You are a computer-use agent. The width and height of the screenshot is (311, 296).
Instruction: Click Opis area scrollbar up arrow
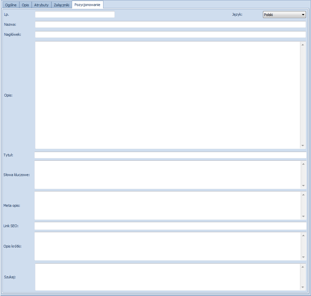[x=303, y=45]
